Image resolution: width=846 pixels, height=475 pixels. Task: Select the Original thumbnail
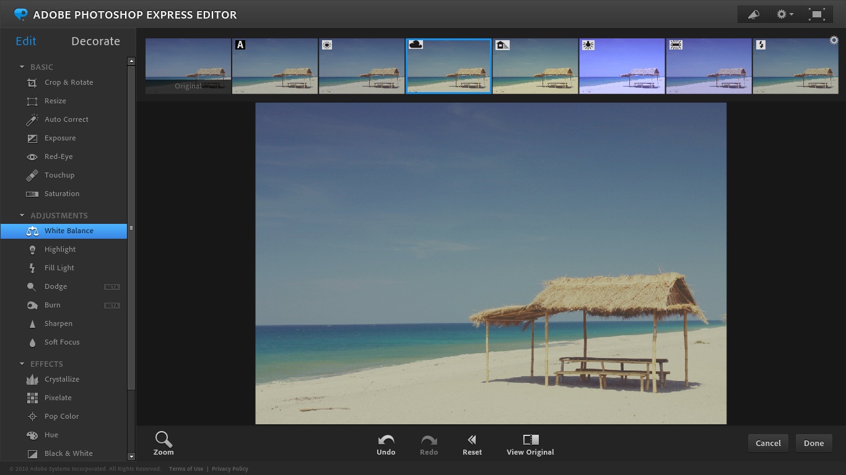click(188, 66)
